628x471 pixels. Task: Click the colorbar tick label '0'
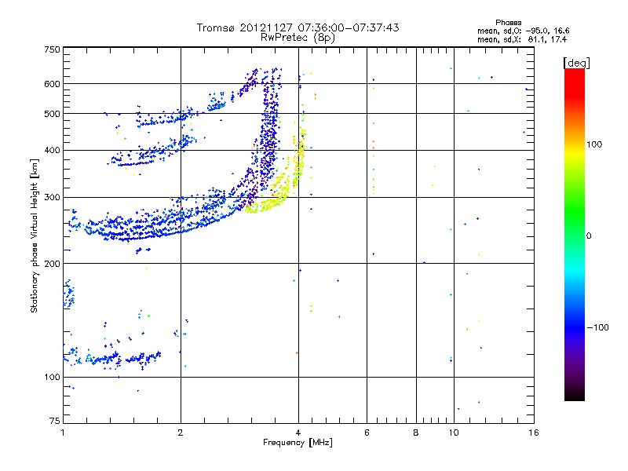tap(588, 236)
